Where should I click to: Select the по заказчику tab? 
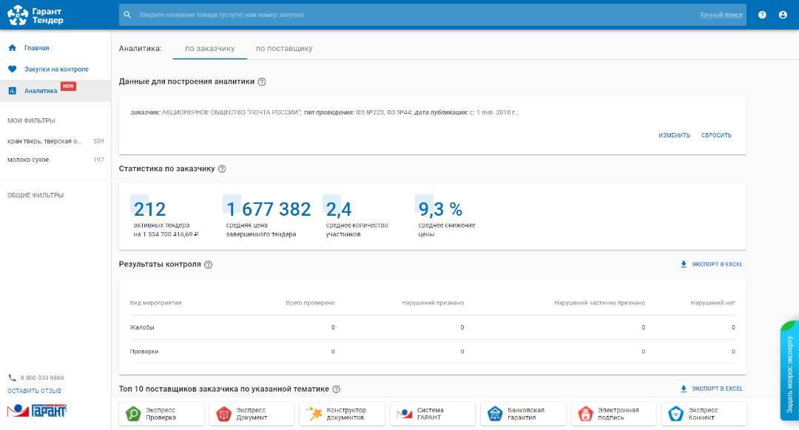[x=209, y=49]
